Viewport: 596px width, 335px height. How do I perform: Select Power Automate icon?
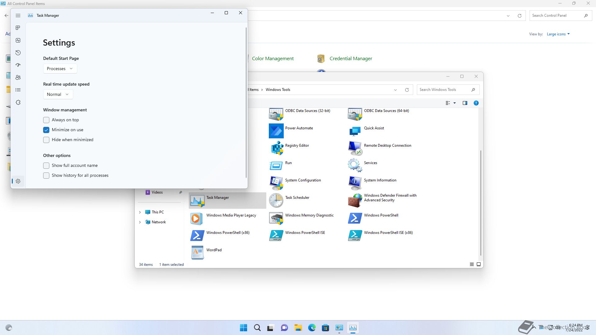click(276, 131)
